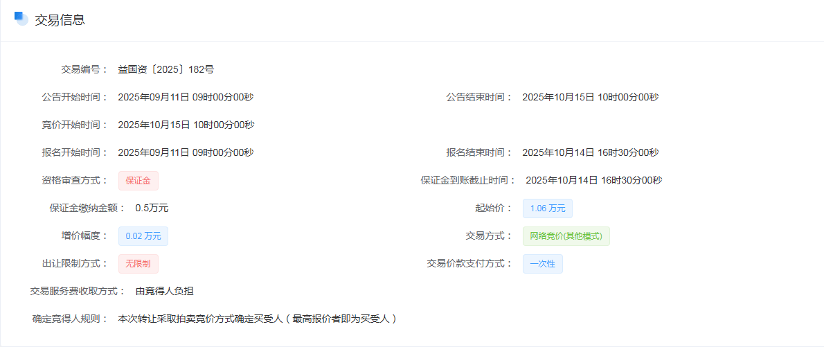Click the 资格审查方式 field label
The image size is (824, 347).
click(75, 180)
